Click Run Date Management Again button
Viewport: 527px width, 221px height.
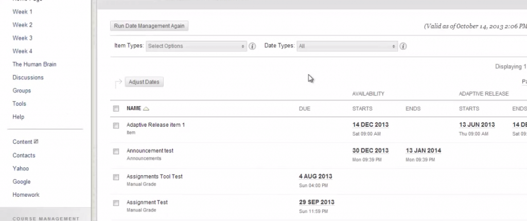pos(149,26)
